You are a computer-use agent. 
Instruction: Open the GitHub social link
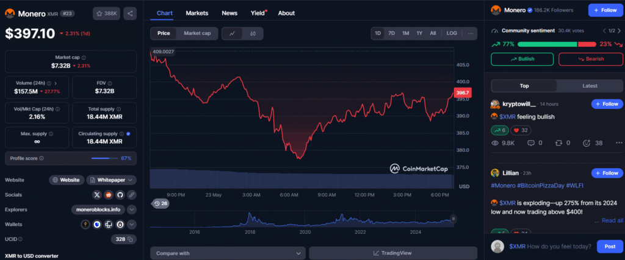pos(120,195)
